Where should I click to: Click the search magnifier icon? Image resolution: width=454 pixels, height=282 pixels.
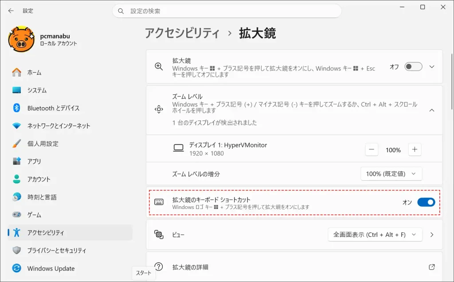[121, 11]
